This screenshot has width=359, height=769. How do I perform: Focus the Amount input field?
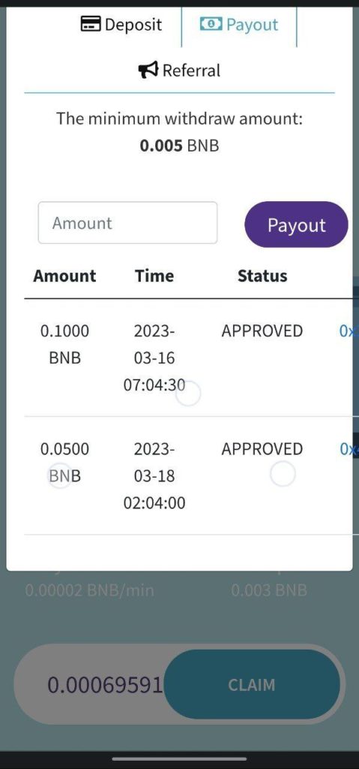[128, 222]
